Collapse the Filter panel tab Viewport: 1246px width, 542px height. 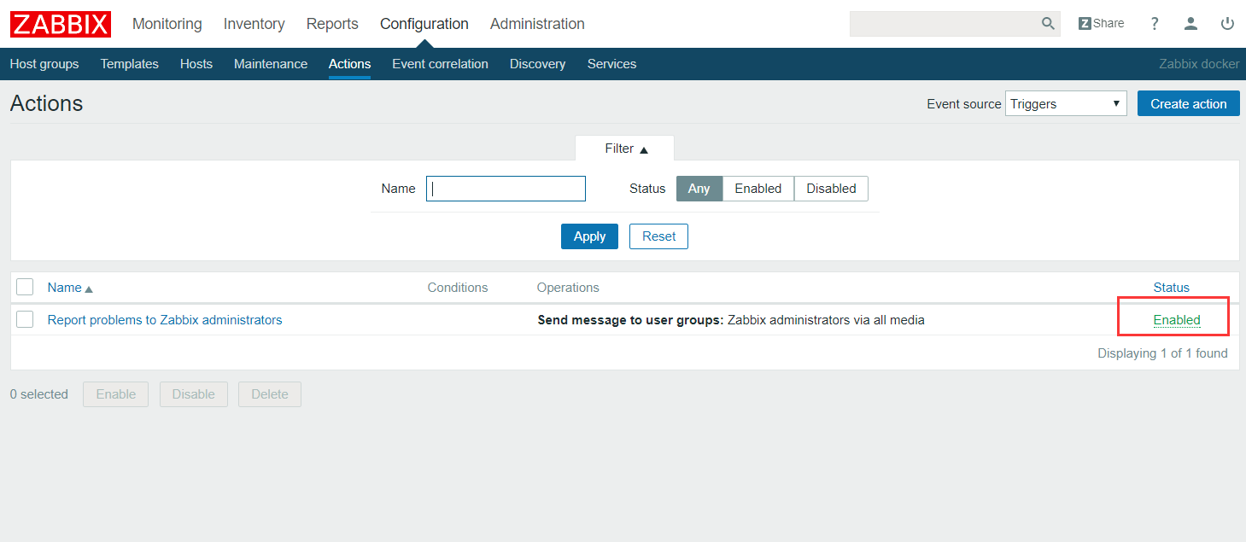click(x=625, y=149)
